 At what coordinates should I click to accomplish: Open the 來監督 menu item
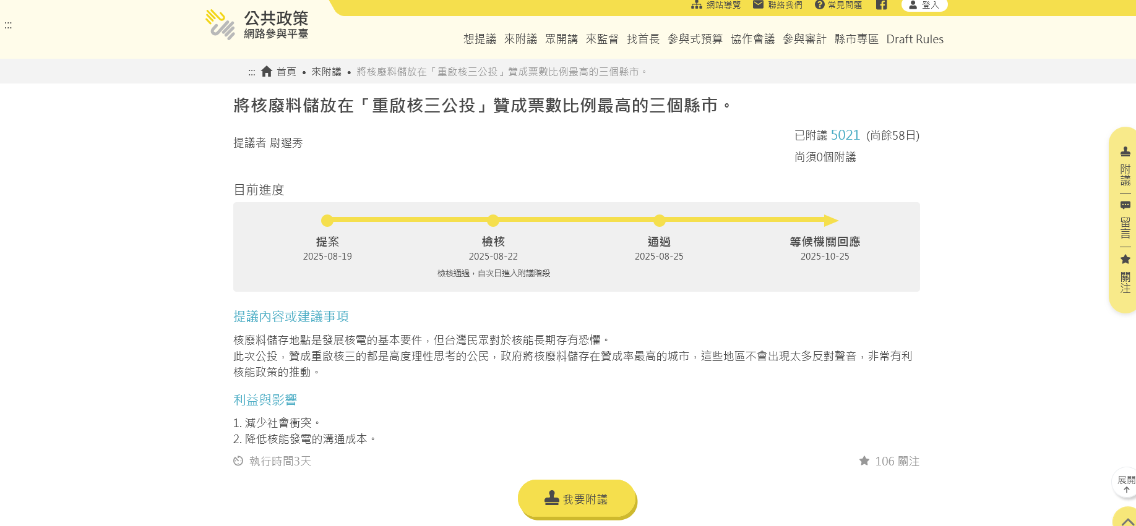point(602,39)
